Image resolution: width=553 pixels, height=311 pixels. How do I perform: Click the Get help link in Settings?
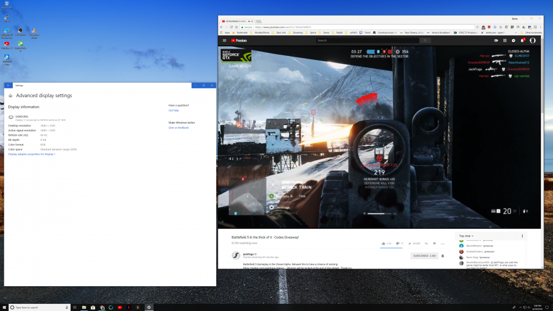coord(174,110)
